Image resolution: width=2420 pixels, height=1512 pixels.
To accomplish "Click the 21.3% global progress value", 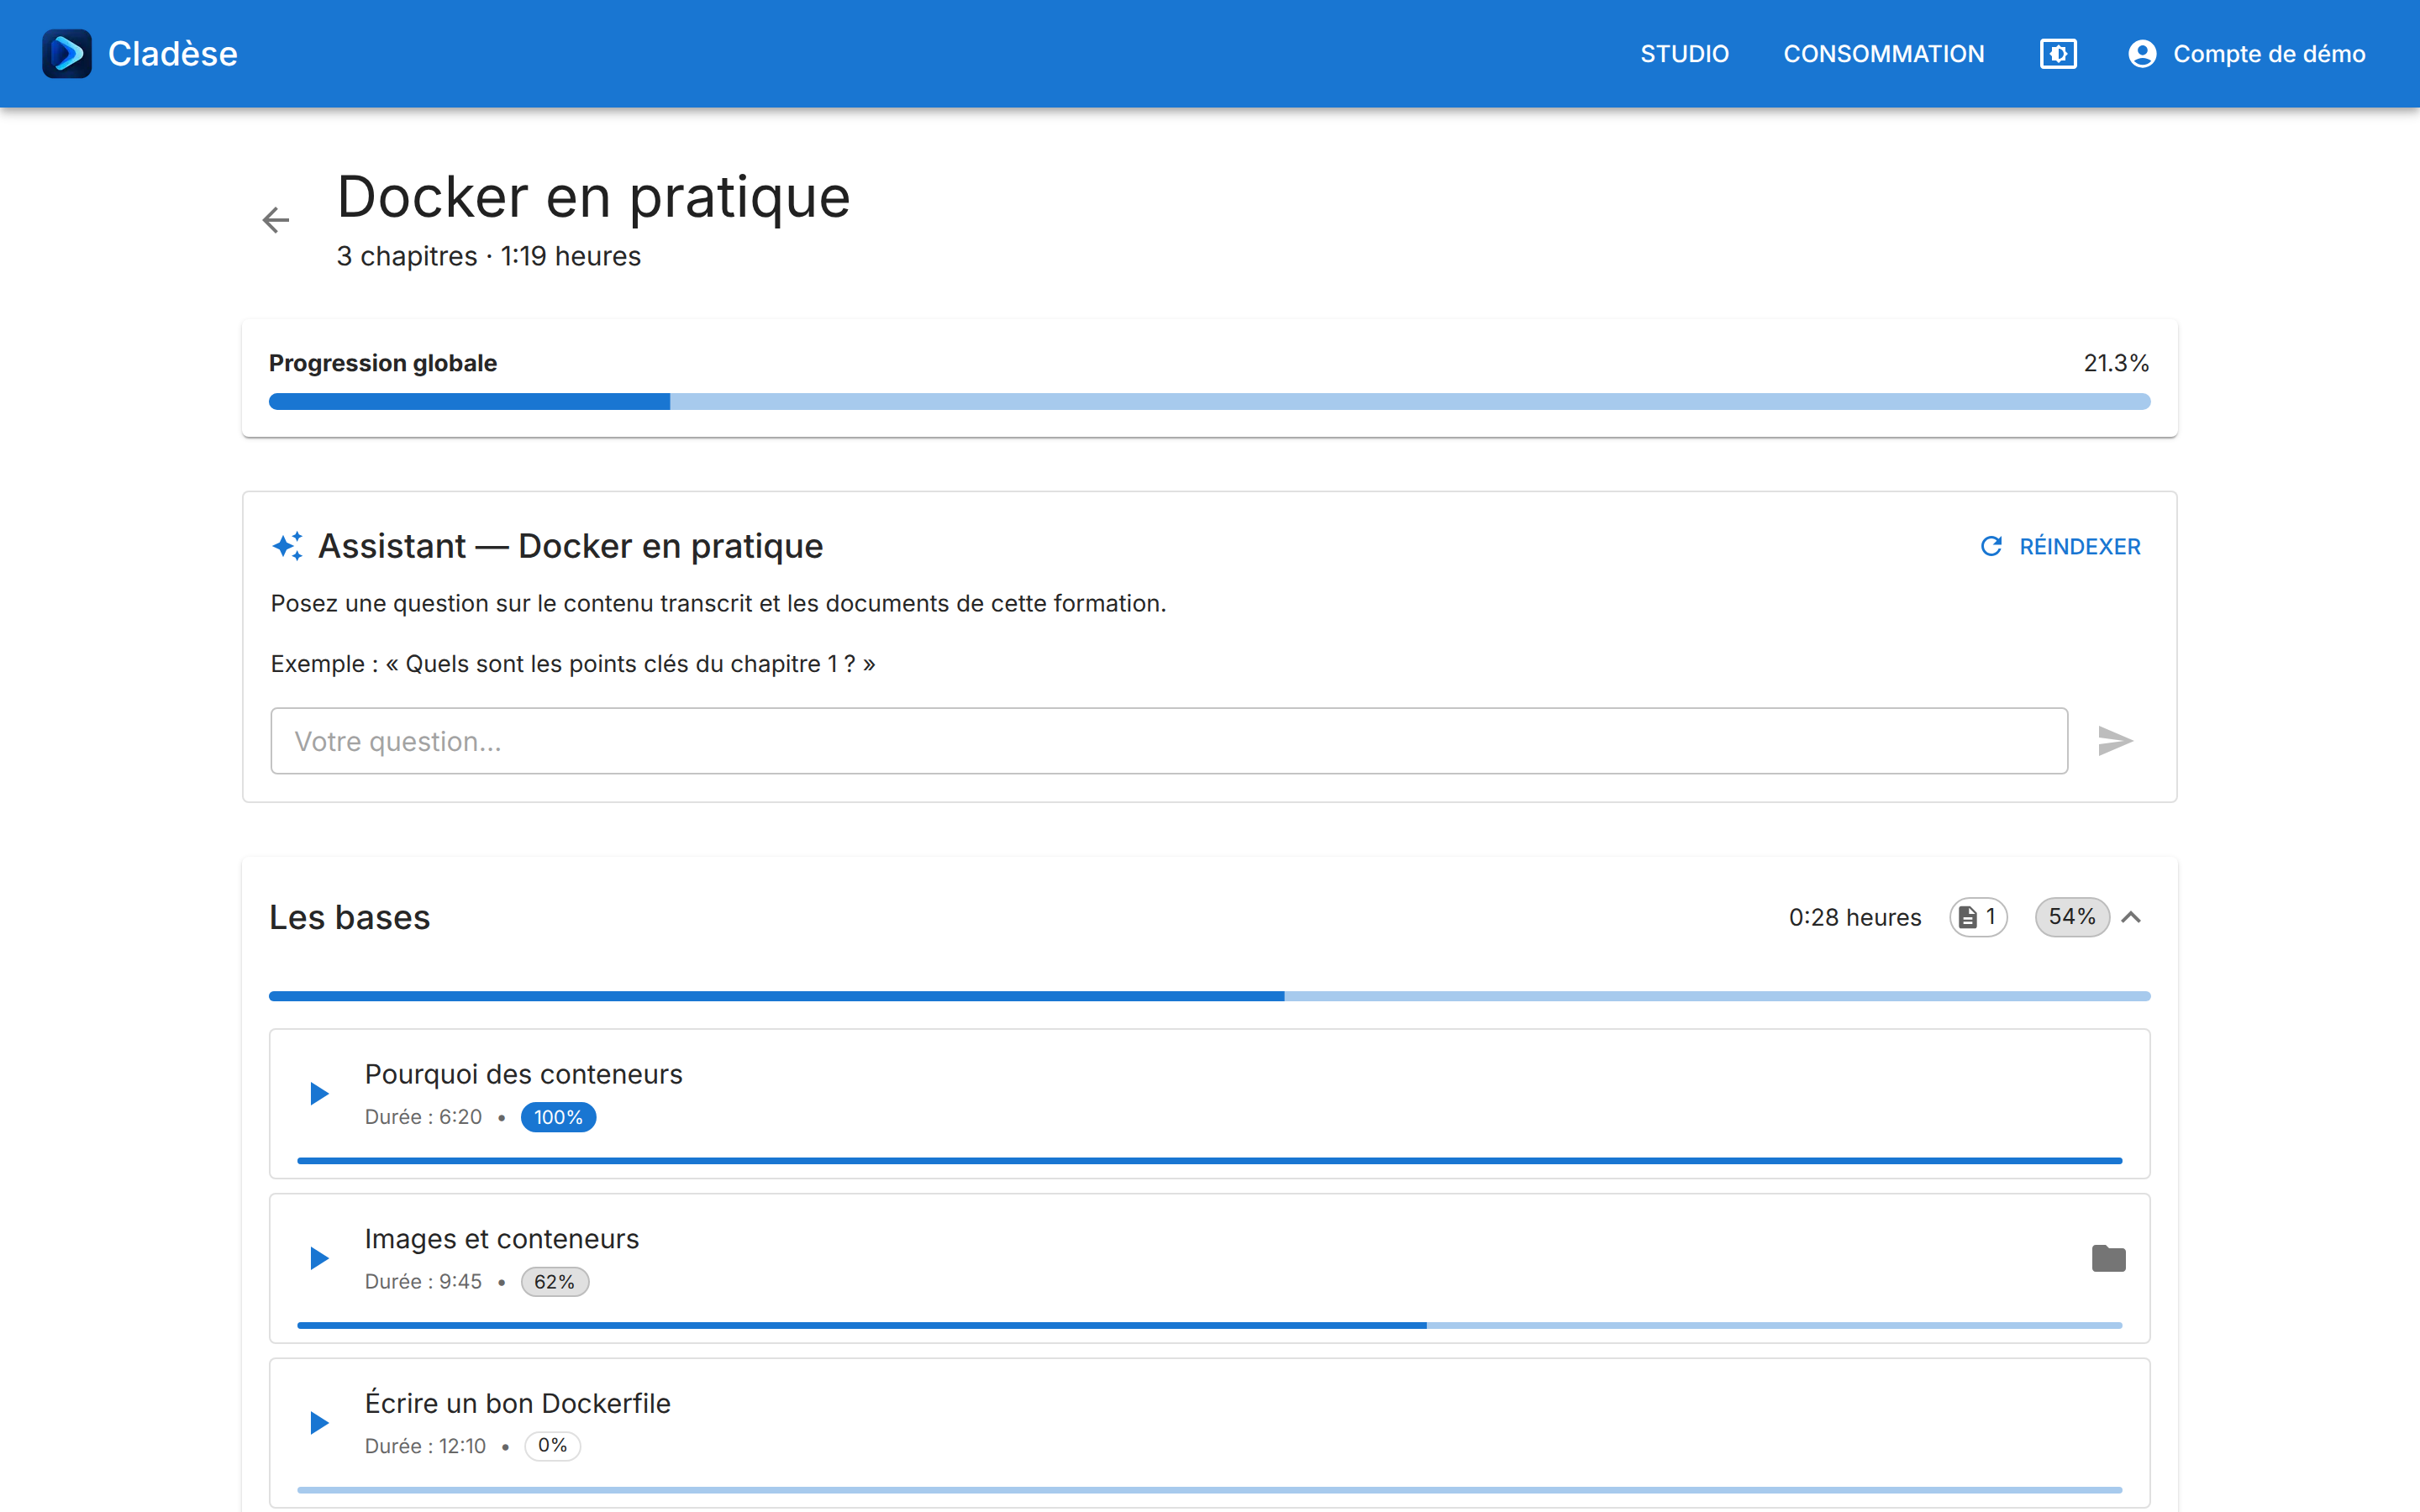I will coord(2116,363).
